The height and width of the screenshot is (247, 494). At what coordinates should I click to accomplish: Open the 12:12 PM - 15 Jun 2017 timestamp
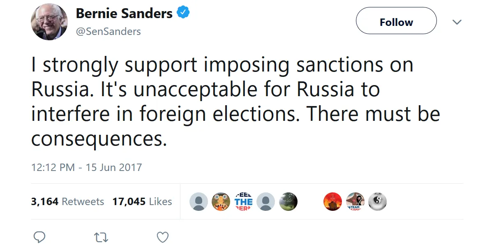point(87,167)
